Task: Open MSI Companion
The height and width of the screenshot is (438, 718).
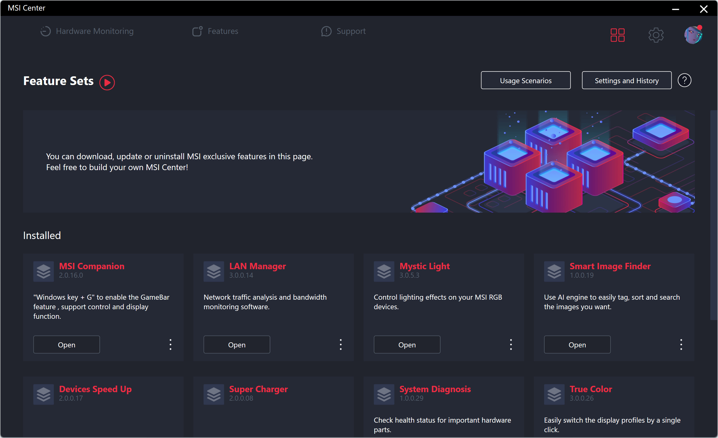Action: point(66,344)
